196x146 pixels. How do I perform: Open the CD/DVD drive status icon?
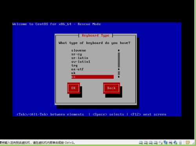(161, 142)
